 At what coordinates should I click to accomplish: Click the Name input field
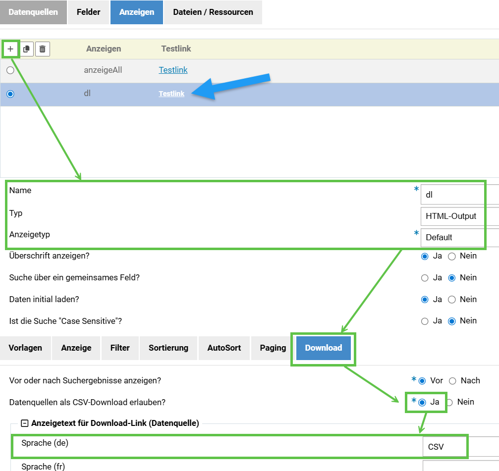tap(452, 195)
